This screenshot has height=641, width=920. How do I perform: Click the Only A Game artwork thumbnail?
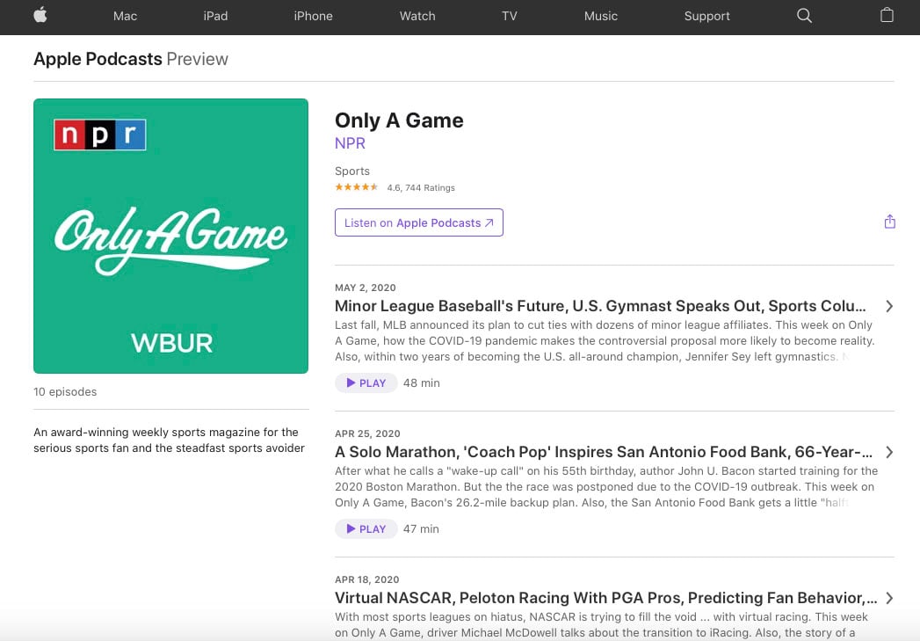click(170, 236)
